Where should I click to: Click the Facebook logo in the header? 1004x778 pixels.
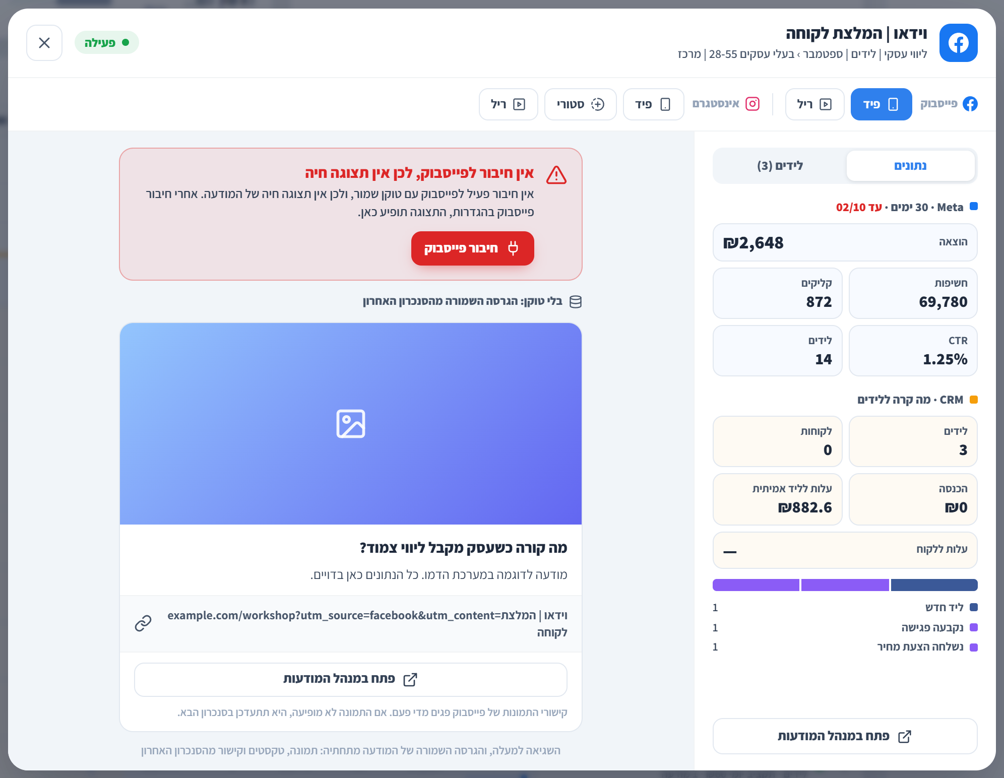pos(958,43)
